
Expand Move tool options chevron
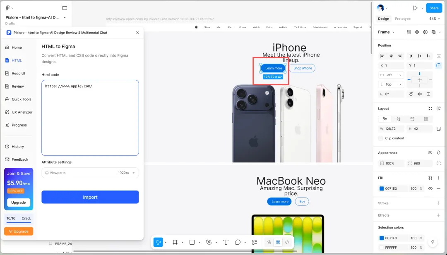(x=166, y=243)
